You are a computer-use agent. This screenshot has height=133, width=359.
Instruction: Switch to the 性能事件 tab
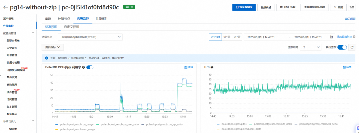click(102, 19)
